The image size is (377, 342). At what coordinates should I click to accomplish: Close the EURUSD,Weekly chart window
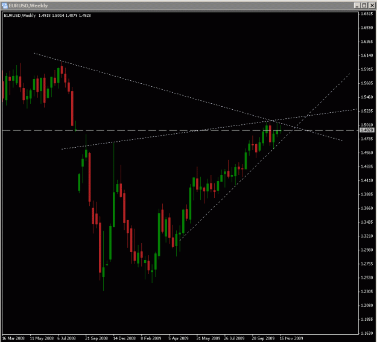pyautogui.click(x=372, y=5)
